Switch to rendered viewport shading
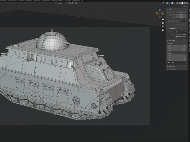 (186, 3)
